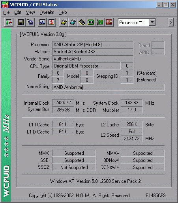Click the cyan stacked windows icon
Screen dimensions: 178x203
click(73, 23)
